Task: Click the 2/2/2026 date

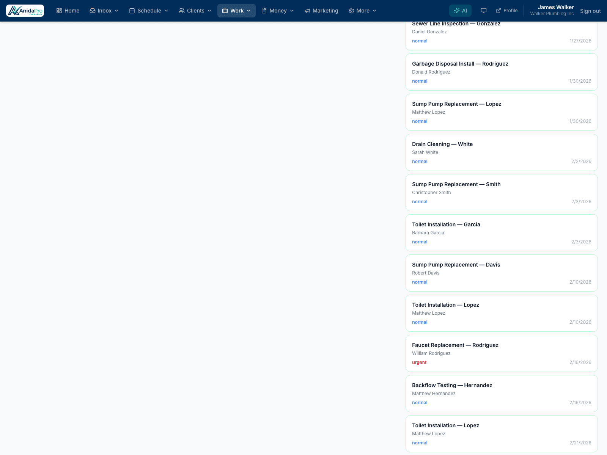Action: (x=581, y=162)
